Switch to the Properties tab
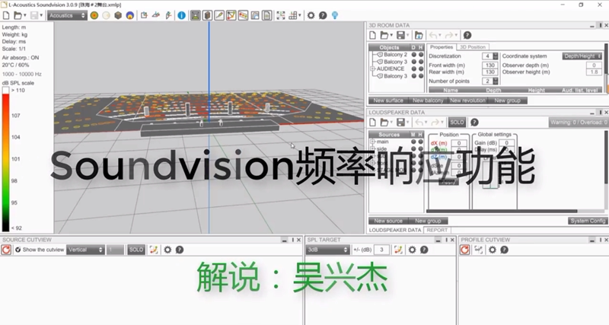This screenshot has height=325, width=609. coord(442,47)
